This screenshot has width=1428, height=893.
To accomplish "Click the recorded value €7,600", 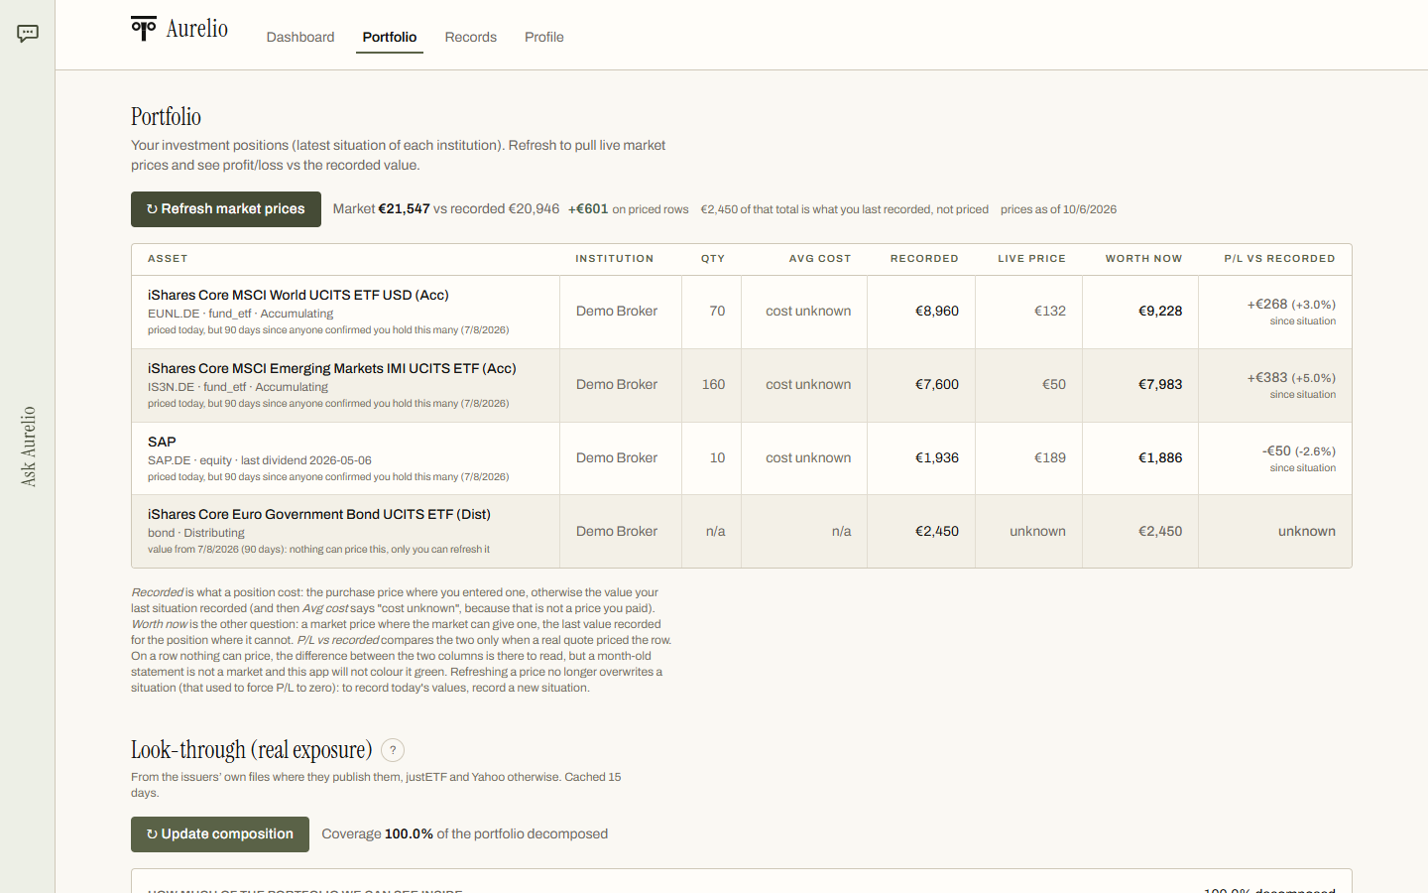I will pos(937,384).
